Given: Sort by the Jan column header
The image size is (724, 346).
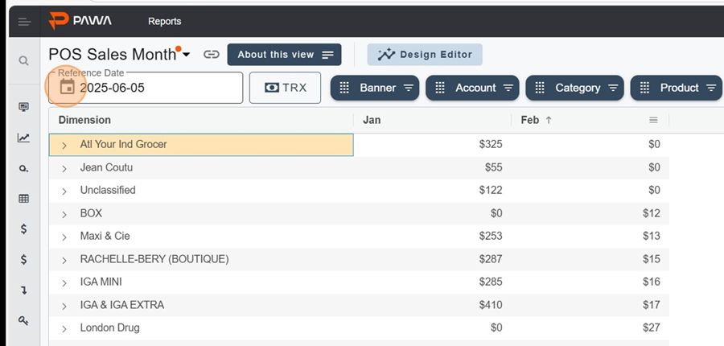Looking at the screenshot, I should point(372,120).
